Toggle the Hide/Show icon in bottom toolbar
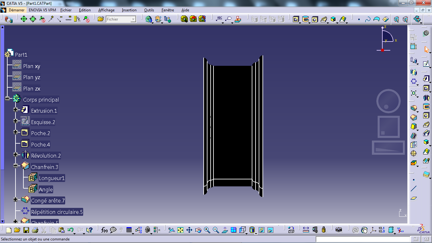 point(261,230)
